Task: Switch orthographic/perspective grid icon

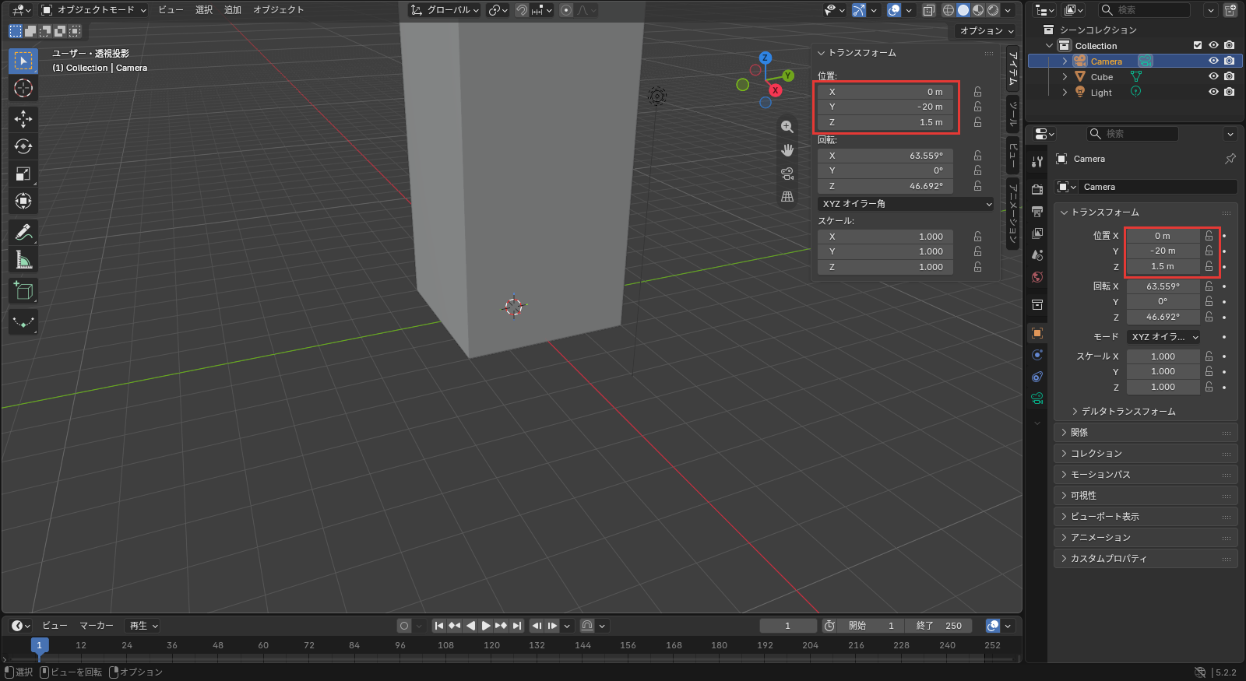Action: click(x=787, y=197)
